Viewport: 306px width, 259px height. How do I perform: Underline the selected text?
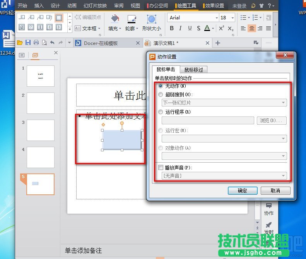pyautogui.click(x=190, y=28)
